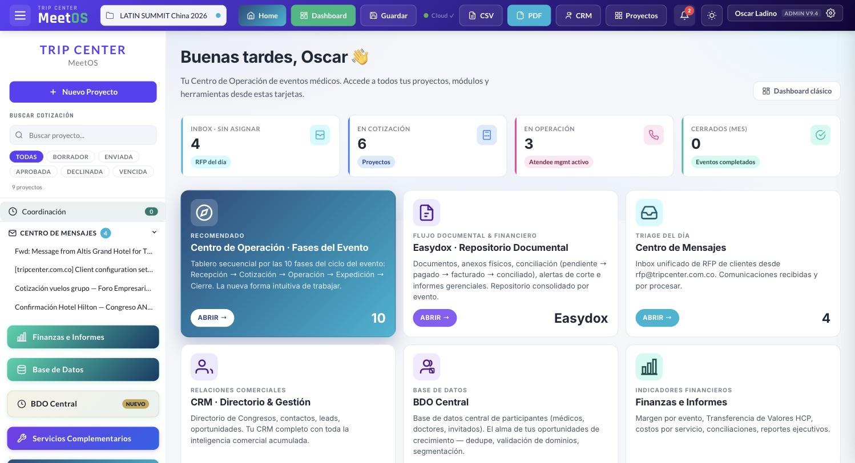Image resolution: width=855 pixels, height=463 pixels.
Task: Focus the Buscar proyecto search field
Action: tap(83, 135)
